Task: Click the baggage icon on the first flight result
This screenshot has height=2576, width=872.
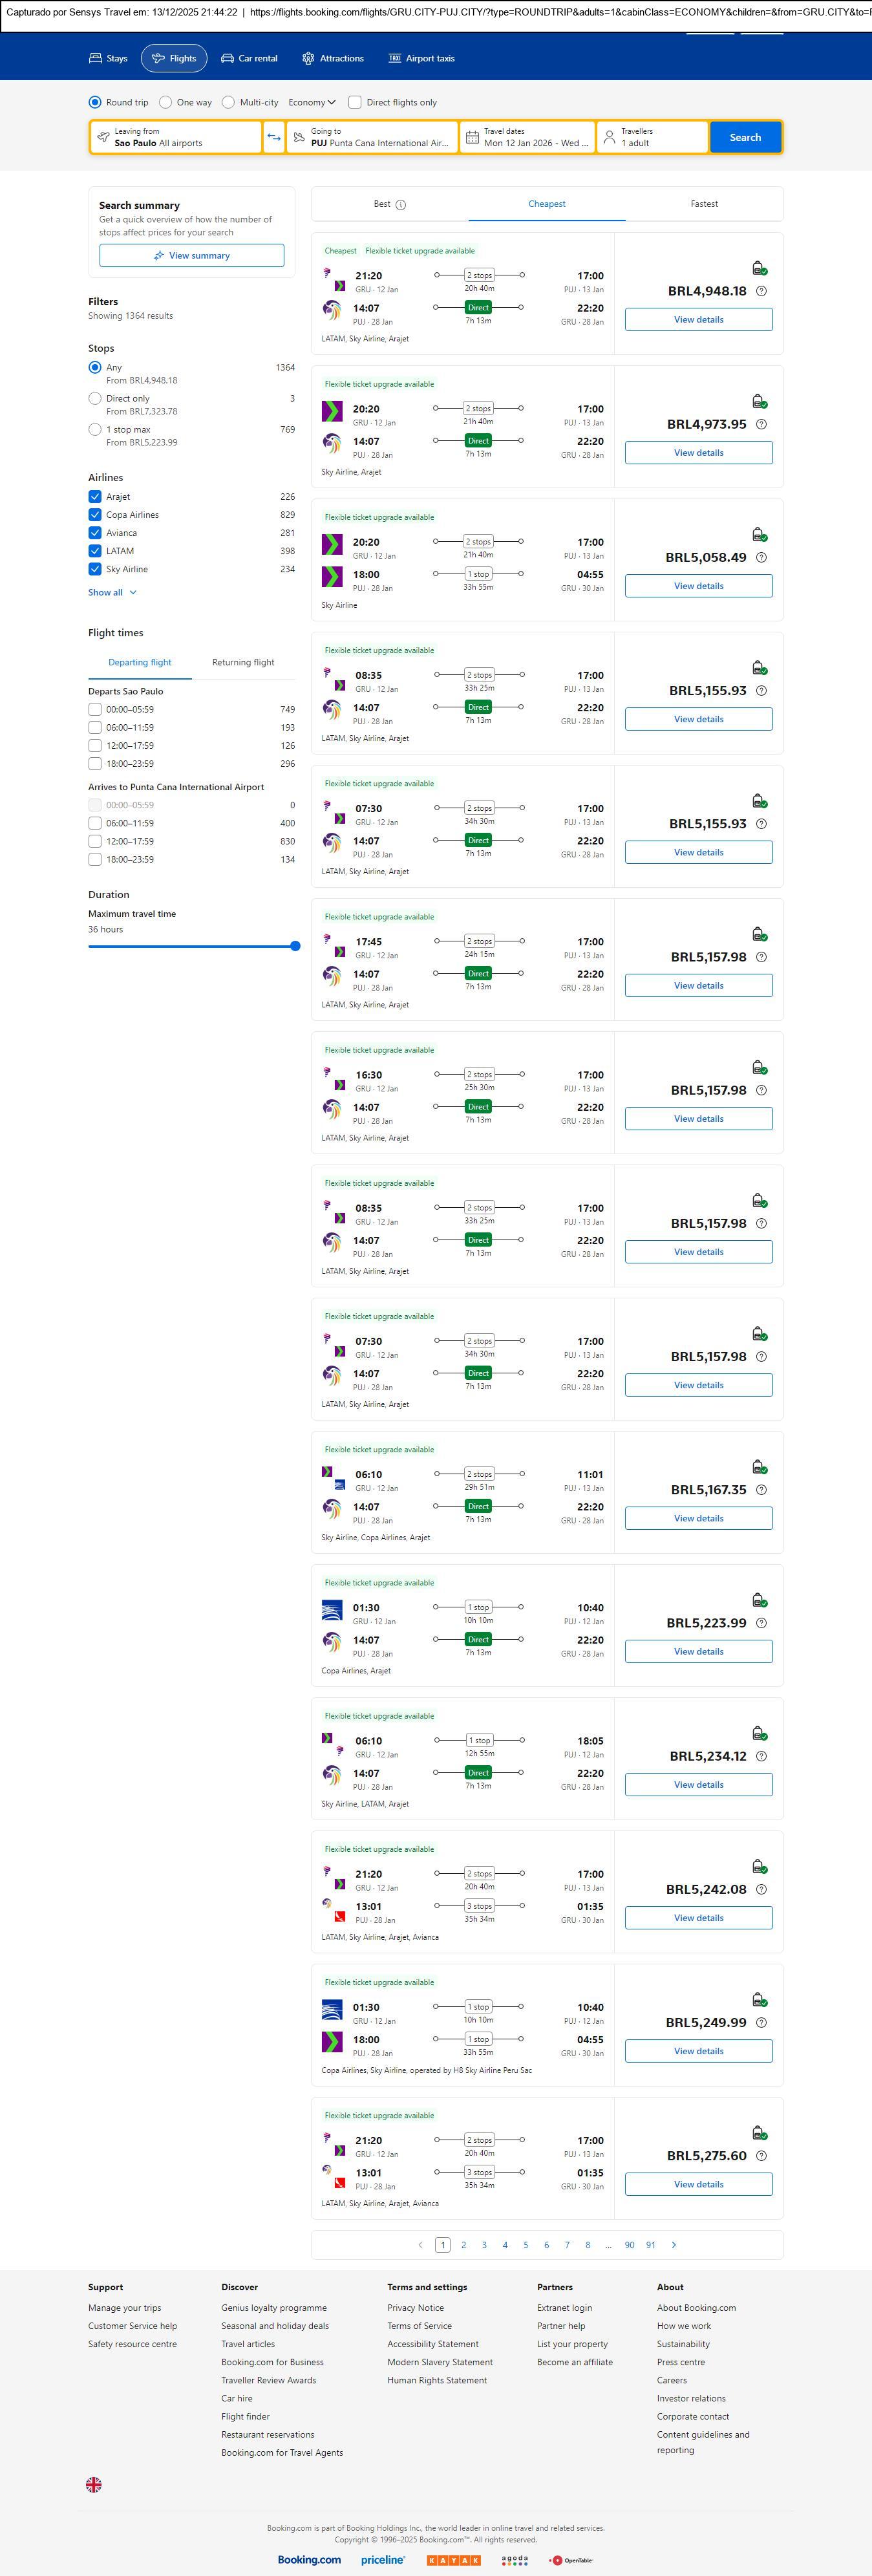Action: point(759,268)
